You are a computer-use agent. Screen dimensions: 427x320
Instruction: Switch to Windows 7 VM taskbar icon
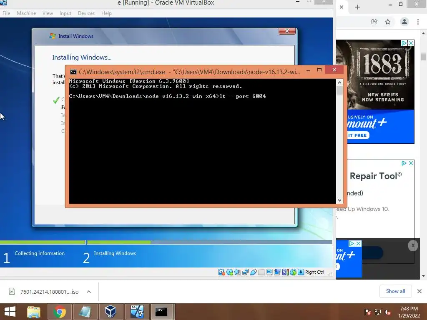(x=137, y=312)
